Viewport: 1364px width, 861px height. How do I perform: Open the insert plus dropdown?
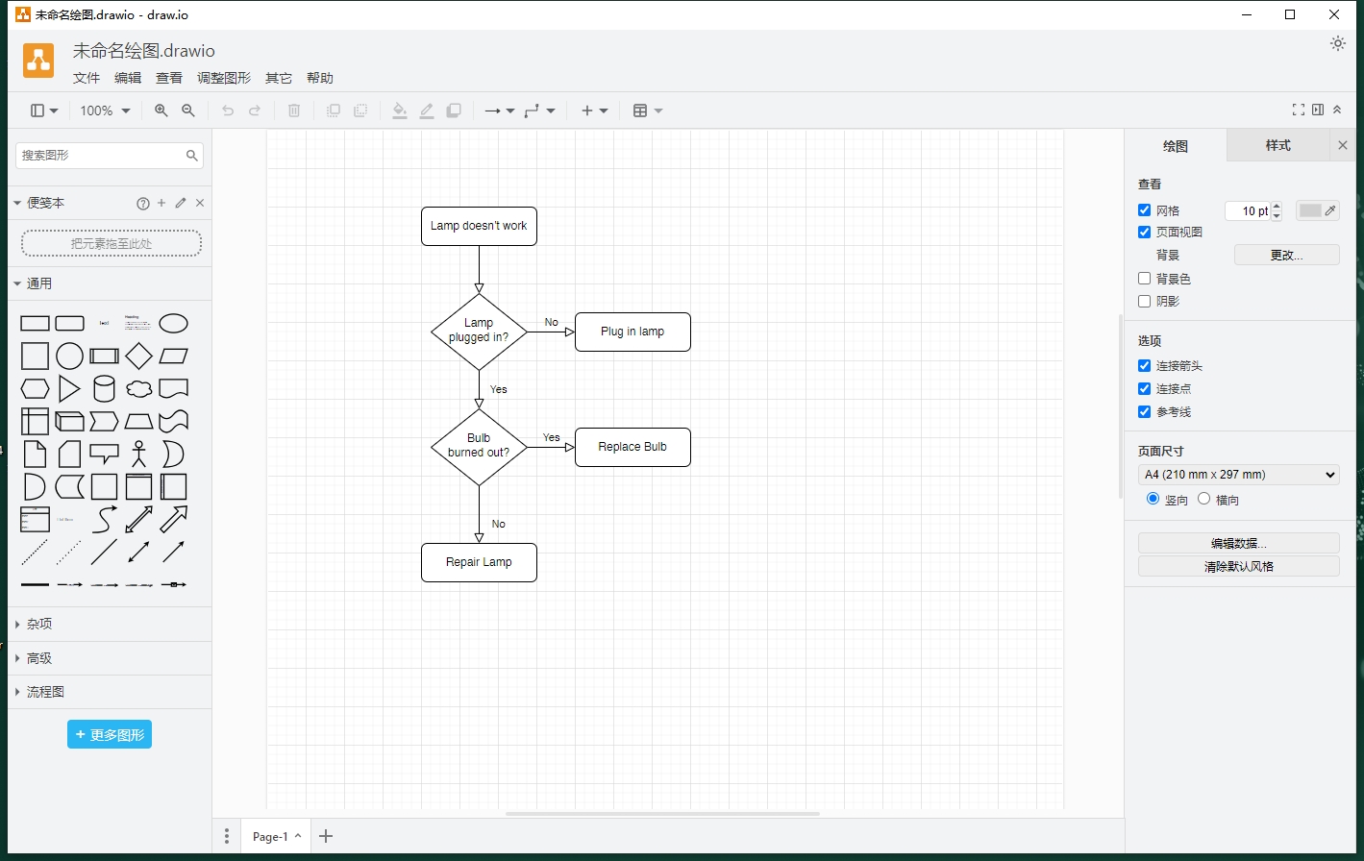(594, 111)
